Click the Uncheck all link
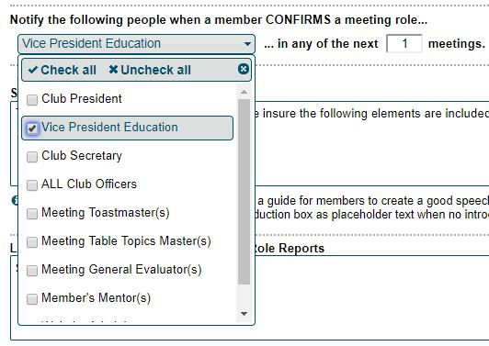The image size is (489, 346). click(x=150, y=70)
